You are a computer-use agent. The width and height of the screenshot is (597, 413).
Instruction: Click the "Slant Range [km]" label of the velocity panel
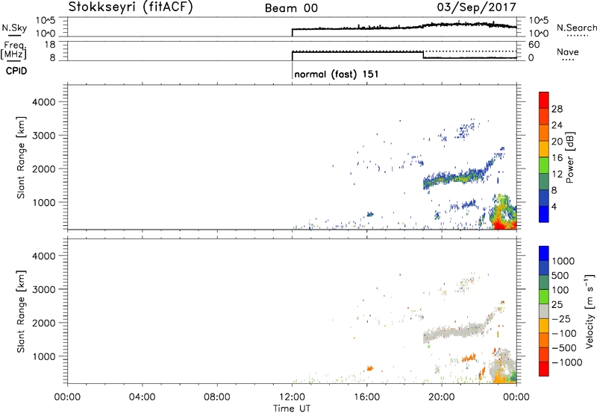pos(21,311)
